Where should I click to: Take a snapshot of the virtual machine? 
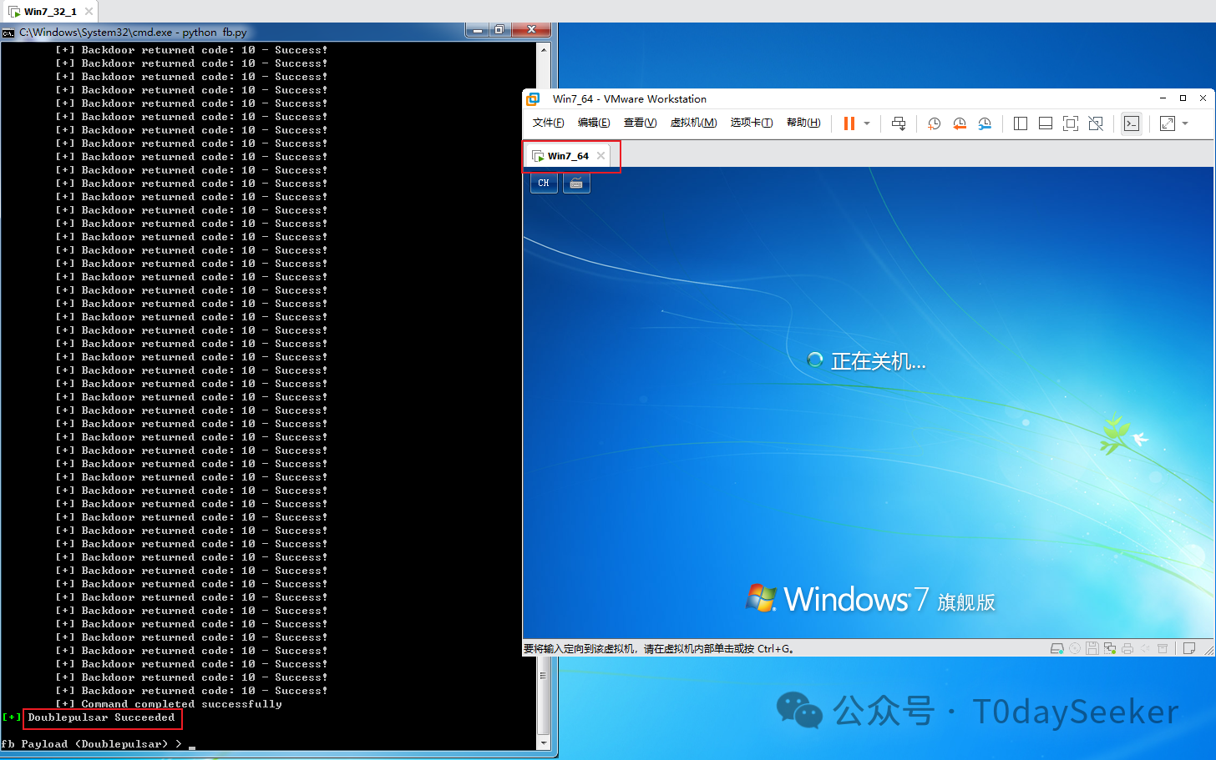coord(935,123)
